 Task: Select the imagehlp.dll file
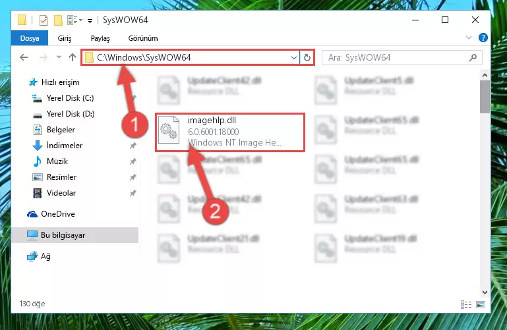pyautogui.click(x=230, y=132)
